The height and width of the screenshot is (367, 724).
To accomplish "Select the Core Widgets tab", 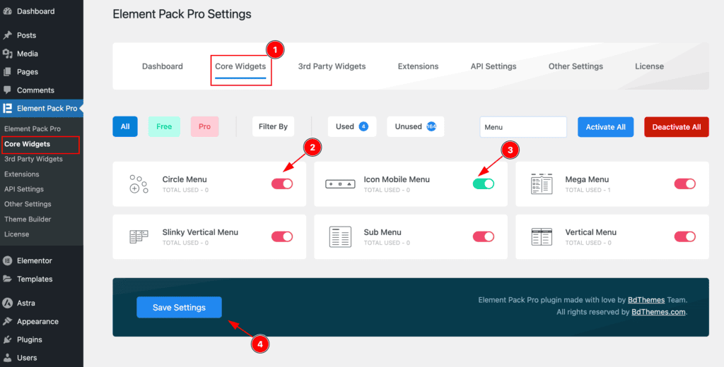I will [240, 66].
